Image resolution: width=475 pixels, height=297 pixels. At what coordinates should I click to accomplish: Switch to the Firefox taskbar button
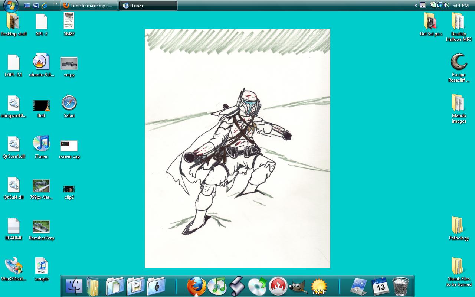(89, 6)
